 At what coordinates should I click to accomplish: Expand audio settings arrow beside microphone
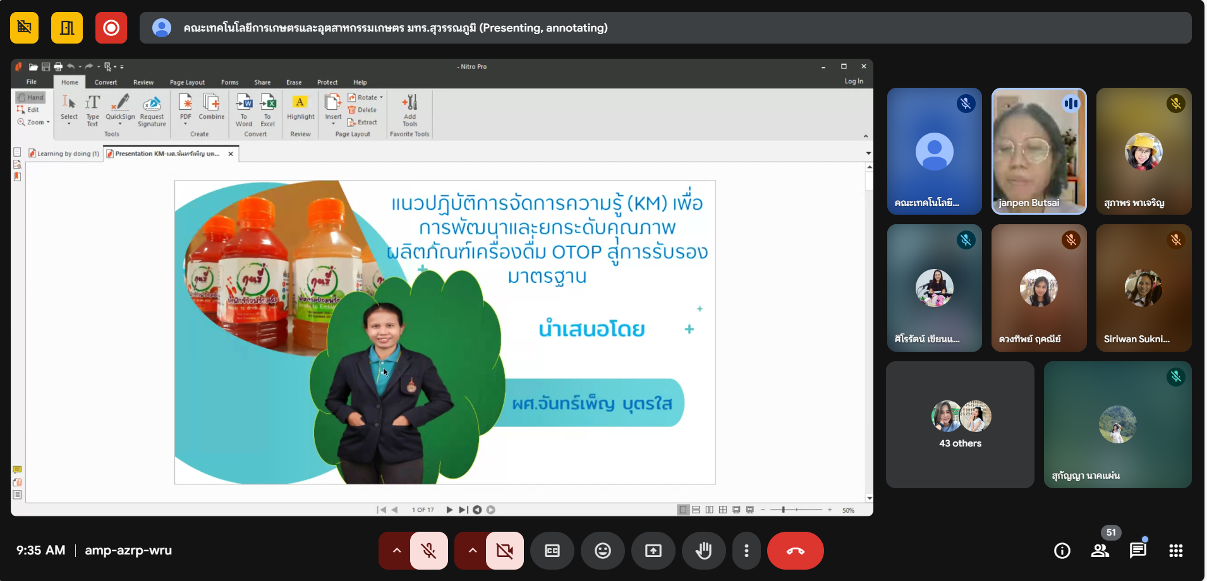tap(396, 551)
